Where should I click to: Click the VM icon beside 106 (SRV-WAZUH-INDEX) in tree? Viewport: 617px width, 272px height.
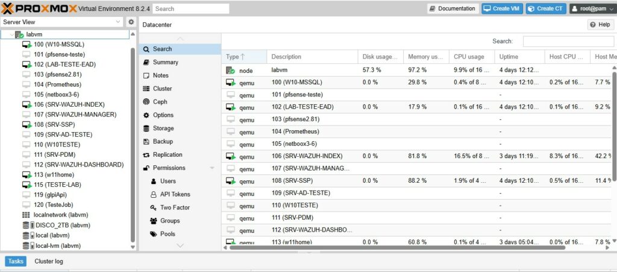point(27,105)
